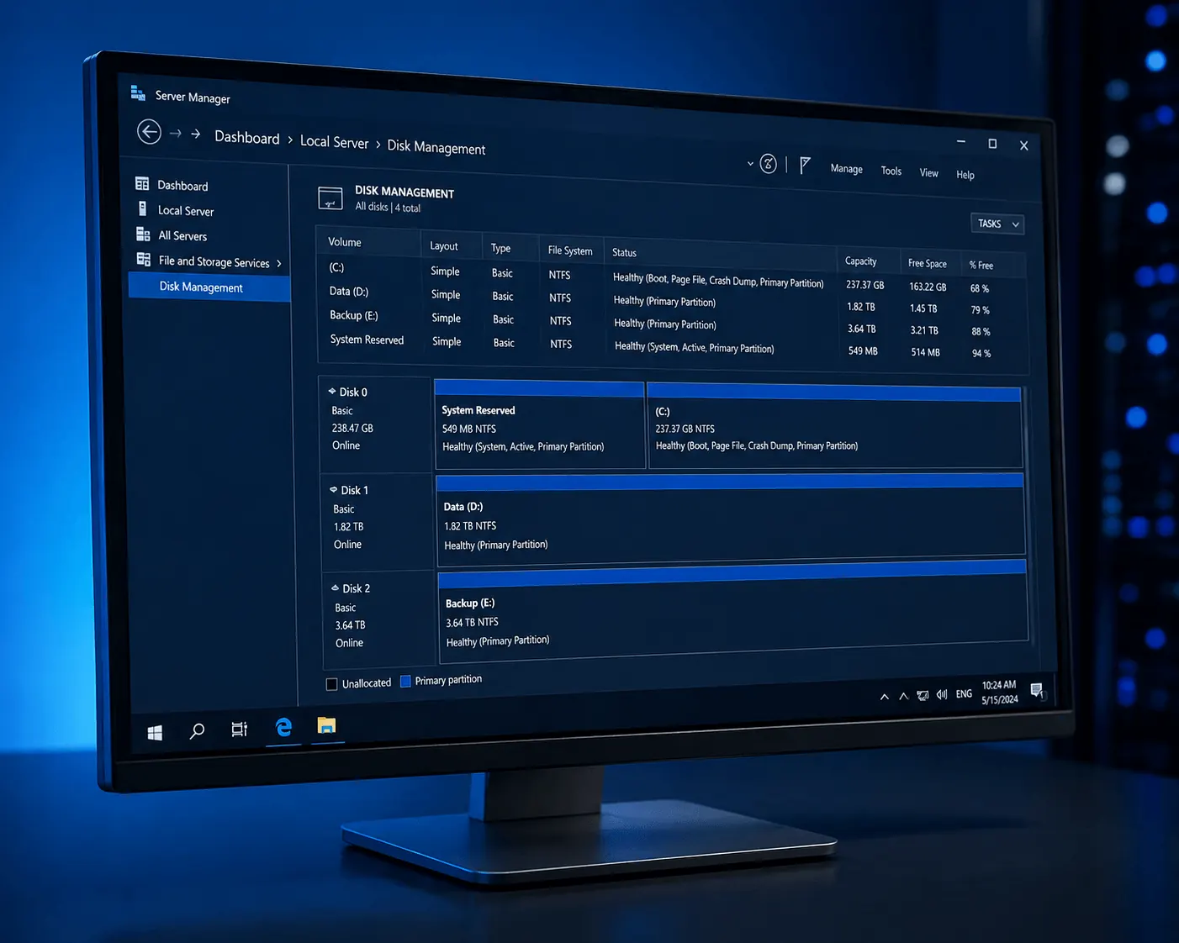The height and width of the screenshot is (943, 1179).
Task: Select Local Server in the sidebar
Action: click(186, 211)
